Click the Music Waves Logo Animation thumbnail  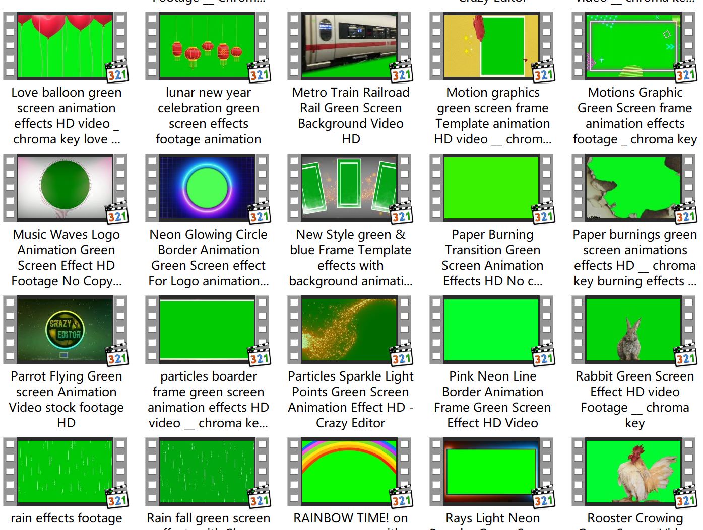tap(65, 188)
